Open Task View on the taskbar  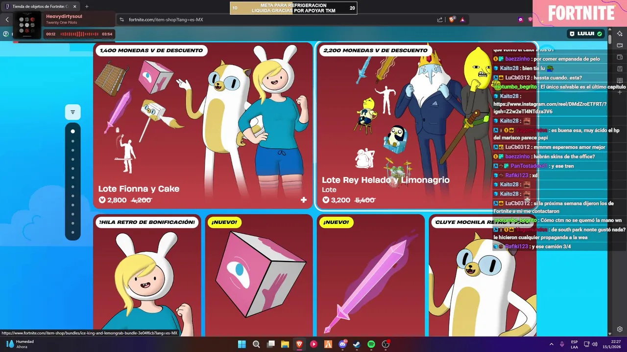(x=270, y=344)
